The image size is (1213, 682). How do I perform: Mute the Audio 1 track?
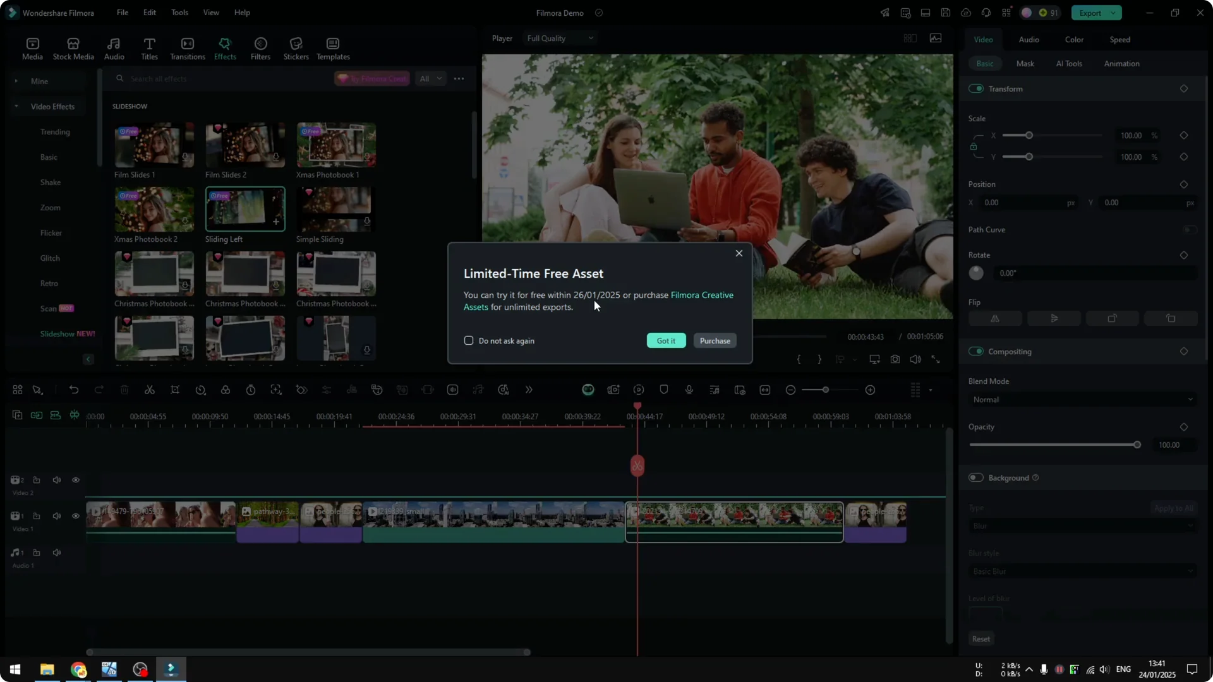(57, 553)
